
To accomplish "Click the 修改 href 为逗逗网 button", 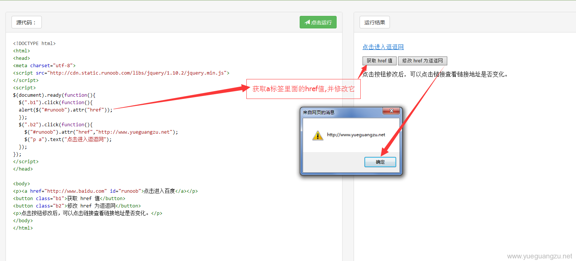I will pyautogui.click(x=422, y=61).
